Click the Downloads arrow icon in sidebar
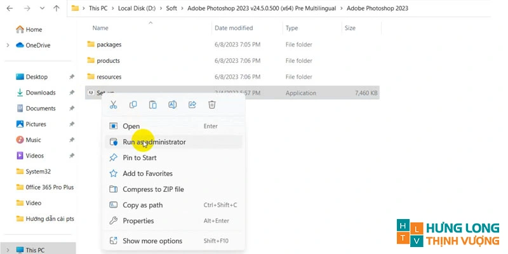508x254 pixels. (x=20, y=93)
